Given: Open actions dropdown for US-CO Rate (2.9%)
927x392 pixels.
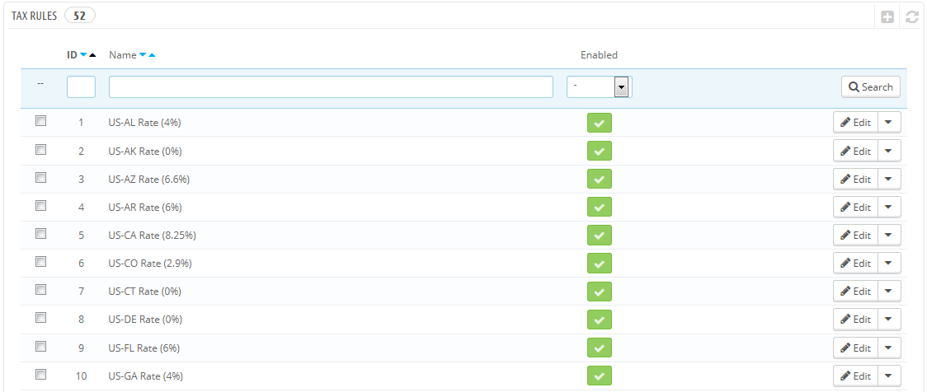Looking at the screenshot, I should click(x=889, y=264).
